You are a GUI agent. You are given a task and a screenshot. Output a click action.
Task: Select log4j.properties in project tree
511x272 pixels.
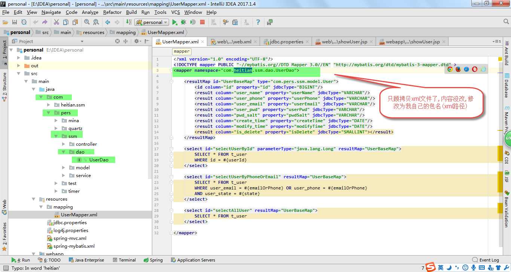point(71,231)
